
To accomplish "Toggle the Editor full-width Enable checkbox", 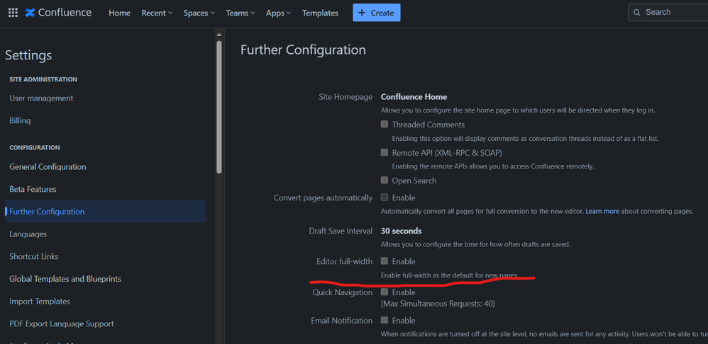I will point(385,260).
